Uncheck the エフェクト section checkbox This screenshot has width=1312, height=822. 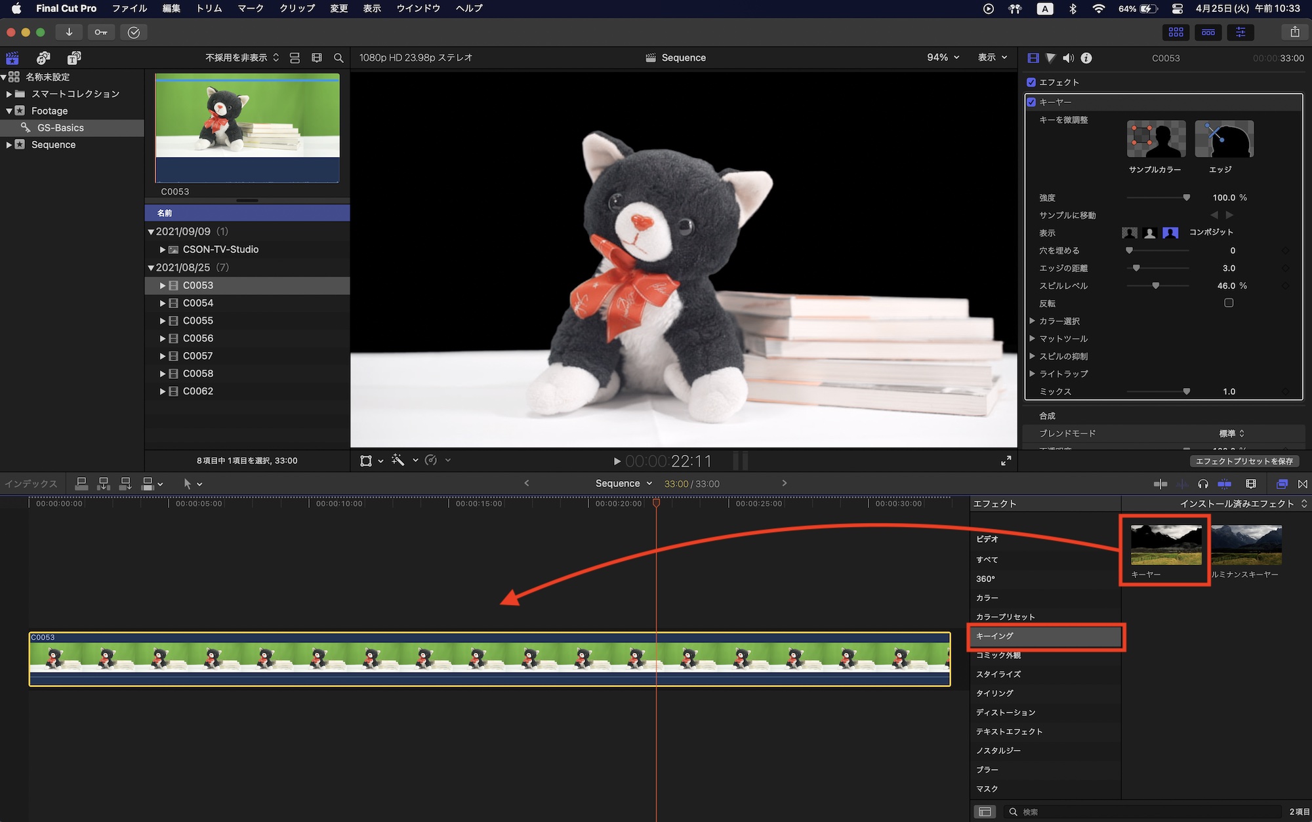pos(1031,82)
